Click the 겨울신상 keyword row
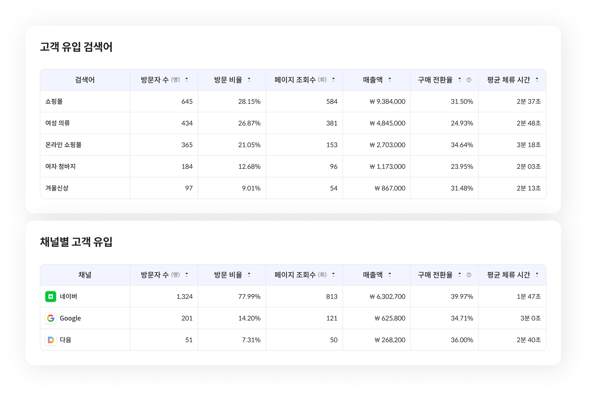 tap(57, 188)
